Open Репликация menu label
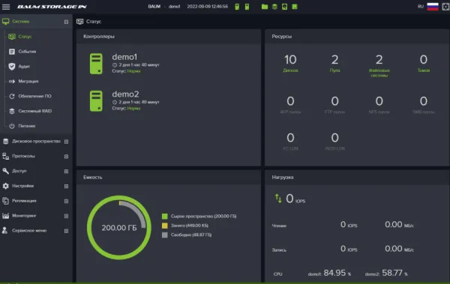The image size is (450, 284). [x=24, y=201]
